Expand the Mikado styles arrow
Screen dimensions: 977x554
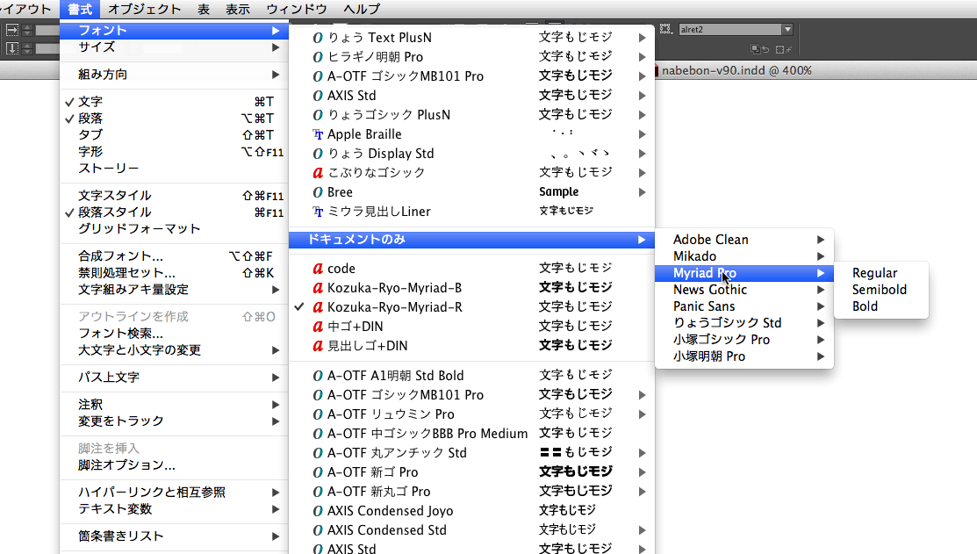point(821,256)
